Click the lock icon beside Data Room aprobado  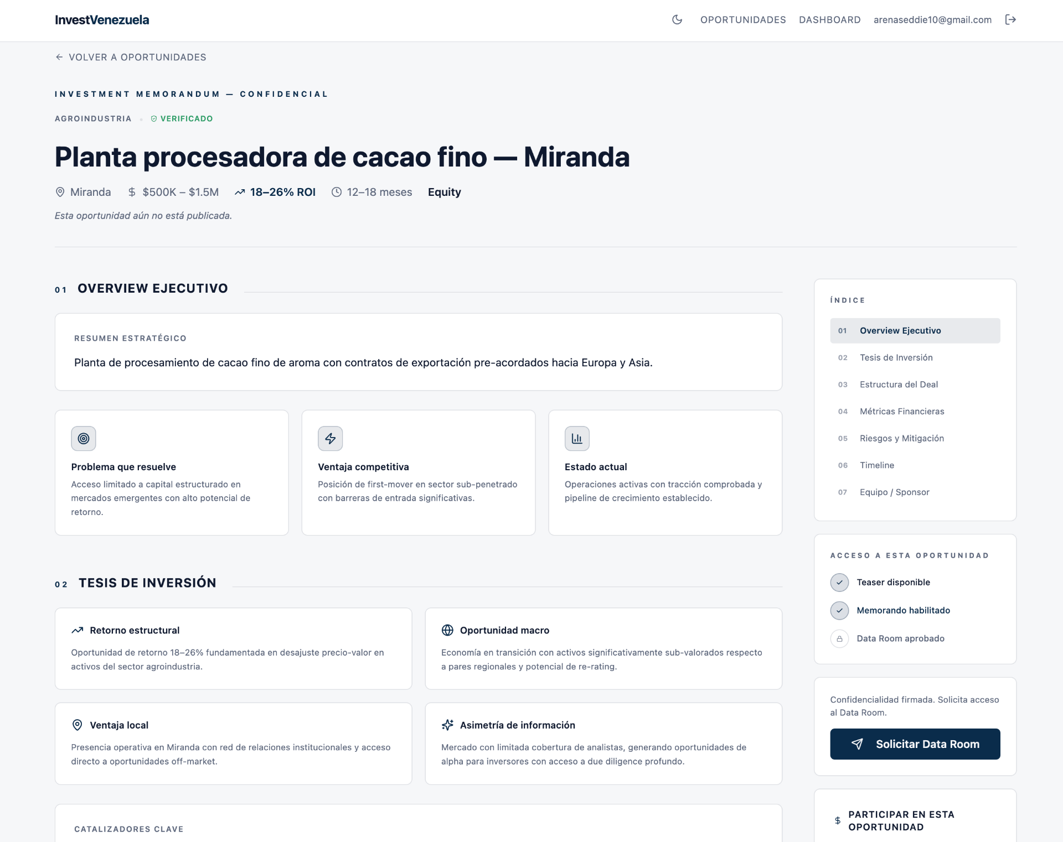(839, 638)
